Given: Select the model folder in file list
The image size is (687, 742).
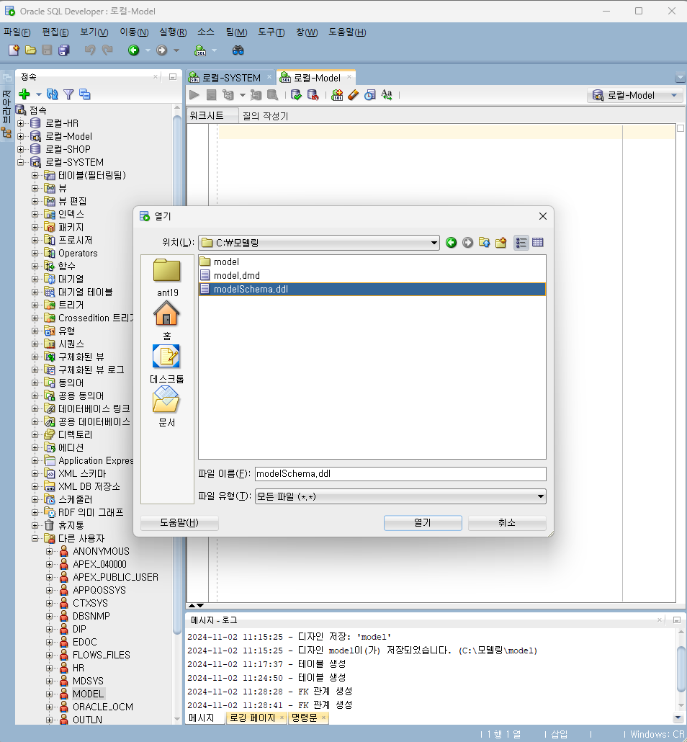Looking at the screenshot, I should pyautogui.click(x=226, y=262).
